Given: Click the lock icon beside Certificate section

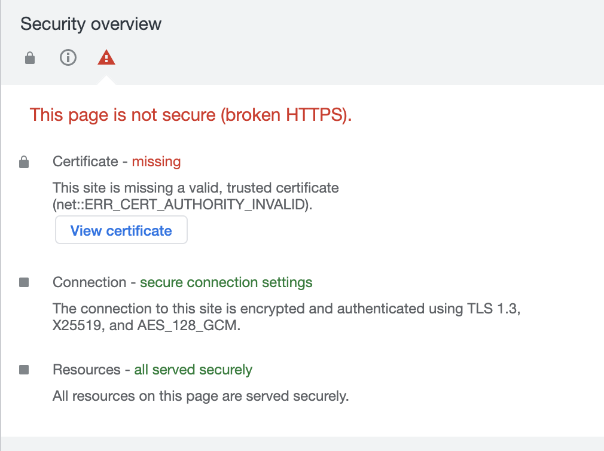Looking at the screenshot, I should coord(24,161).
